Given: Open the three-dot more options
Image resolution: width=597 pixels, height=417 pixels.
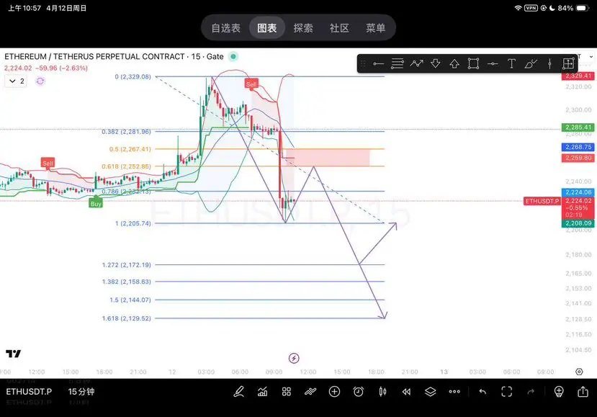Looking at the screenshot, I should pos(454,392).
